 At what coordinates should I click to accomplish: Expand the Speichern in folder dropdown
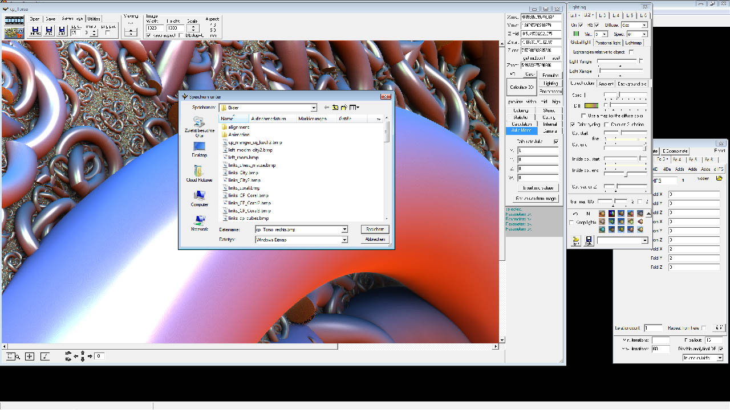[x=314, y=108]
